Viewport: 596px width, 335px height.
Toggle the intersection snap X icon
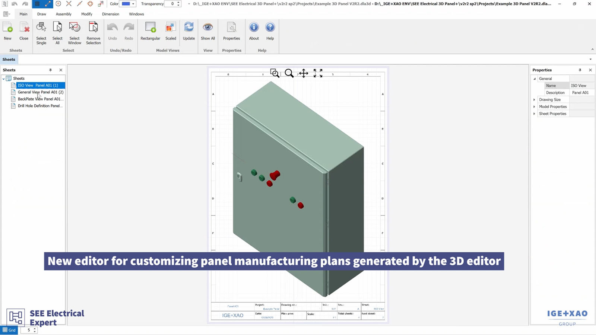point(69,4)
